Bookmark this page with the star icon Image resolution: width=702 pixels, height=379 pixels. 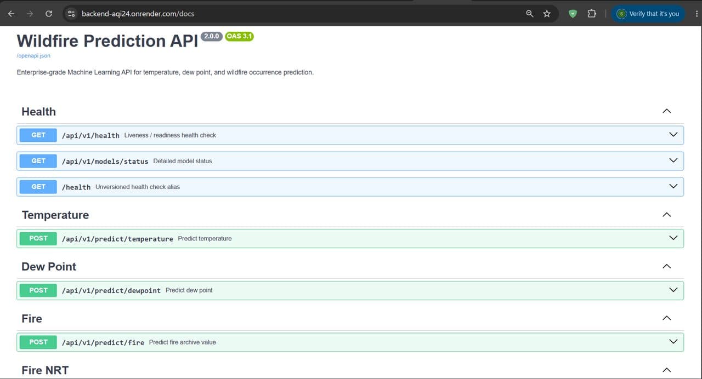pos(547,14)
